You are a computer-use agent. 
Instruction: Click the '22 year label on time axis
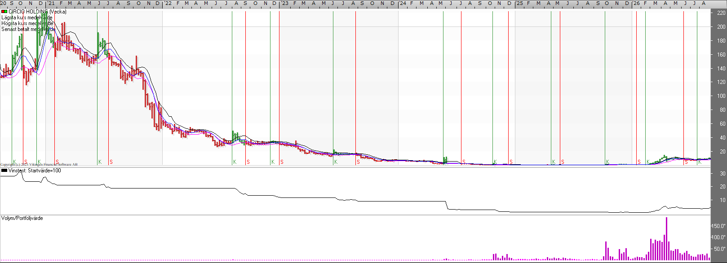[168, 3]
